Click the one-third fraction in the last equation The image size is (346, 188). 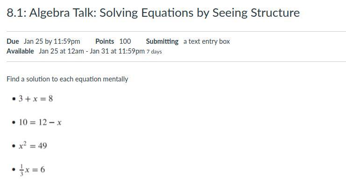click(x=21, y=169)
